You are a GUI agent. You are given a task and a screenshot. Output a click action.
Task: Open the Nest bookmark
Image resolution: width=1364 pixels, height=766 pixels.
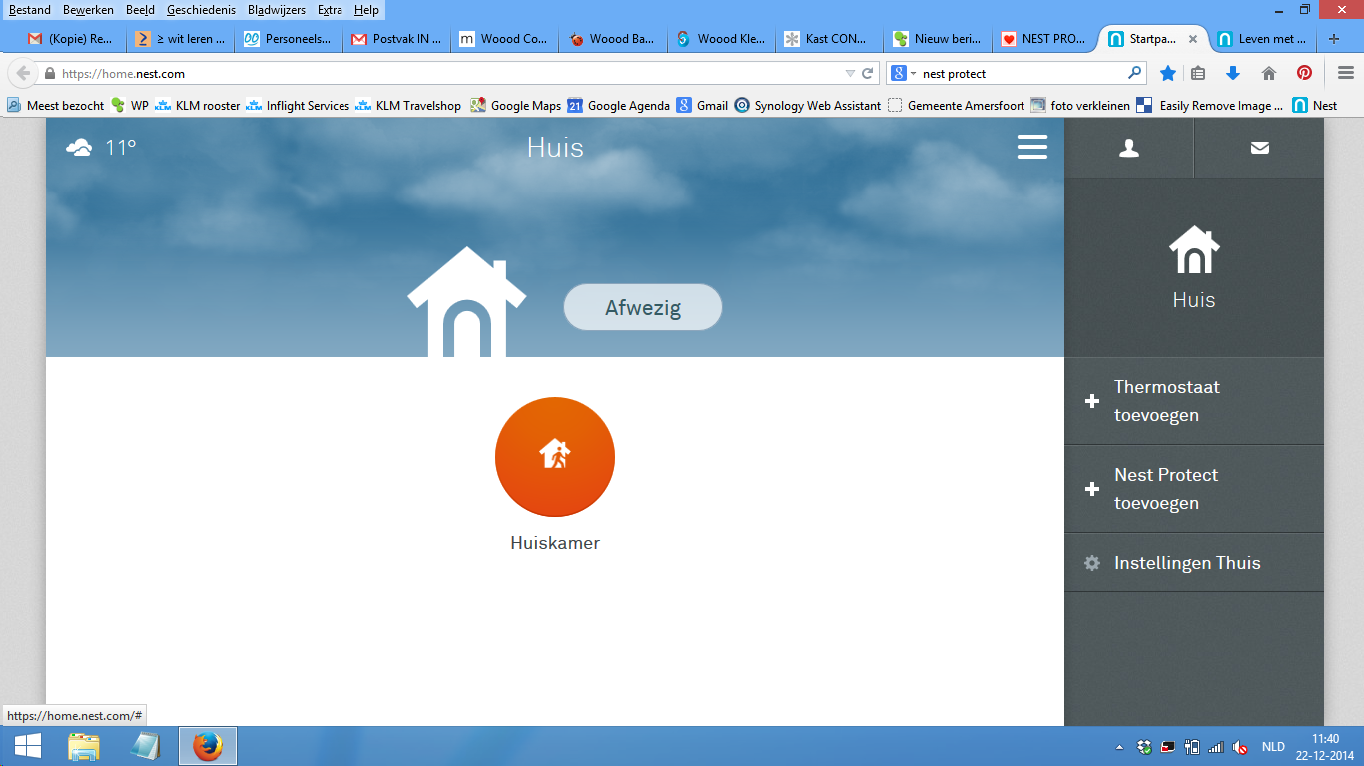pos(1315,105)
